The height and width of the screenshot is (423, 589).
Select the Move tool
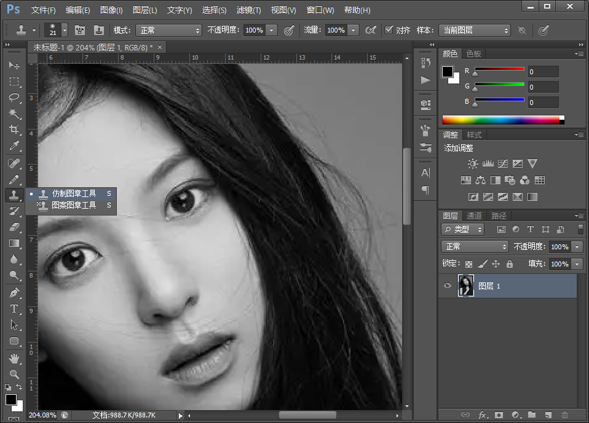click(x=14, y=65)
